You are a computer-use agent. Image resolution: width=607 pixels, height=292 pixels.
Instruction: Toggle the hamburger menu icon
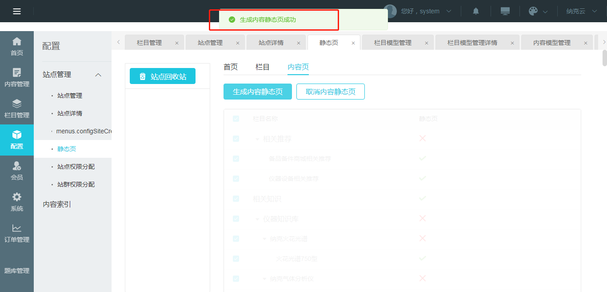coord(17,11)
